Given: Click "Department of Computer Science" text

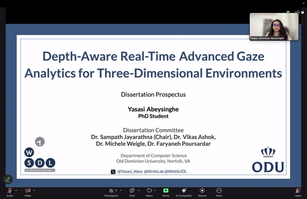Looking at the screenshot, I should [153, 156].
